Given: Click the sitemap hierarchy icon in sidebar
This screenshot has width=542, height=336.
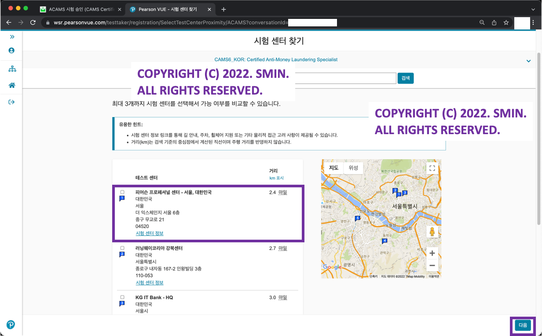Looking at the screenshot, I should pos(12,69).
